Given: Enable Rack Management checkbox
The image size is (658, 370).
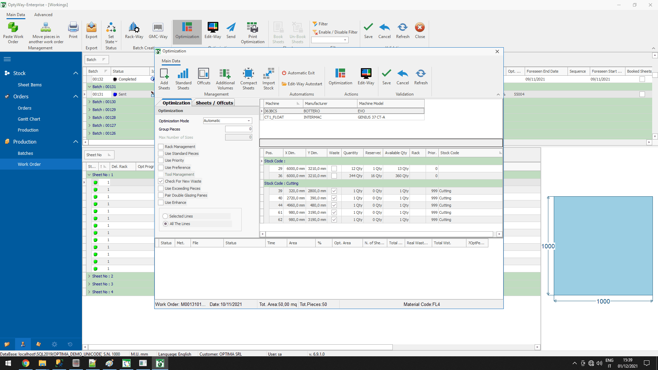Looking at the screenshot, I should click(x=161, y=147).
